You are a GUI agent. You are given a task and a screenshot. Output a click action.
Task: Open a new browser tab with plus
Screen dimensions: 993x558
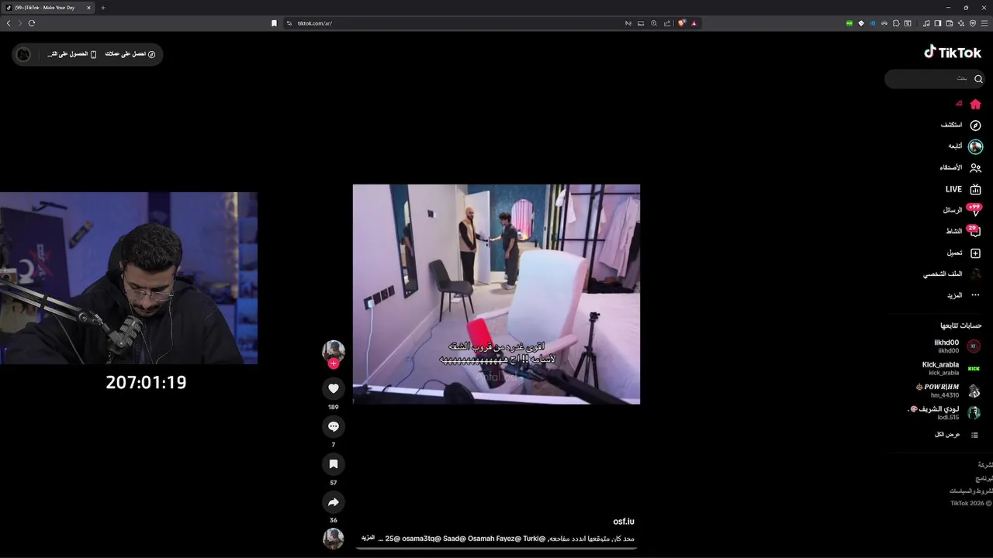click(x=103, y=8)
